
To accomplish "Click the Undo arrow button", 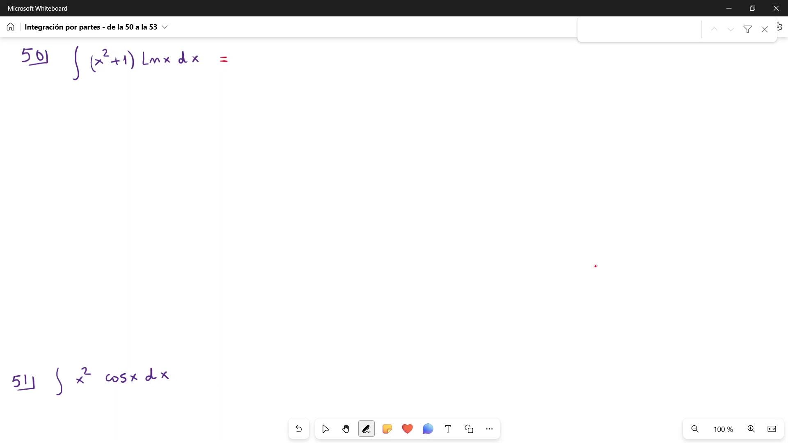I will click(x=298, y=429).
